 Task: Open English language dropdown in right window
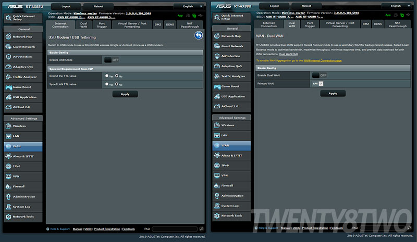397,6
